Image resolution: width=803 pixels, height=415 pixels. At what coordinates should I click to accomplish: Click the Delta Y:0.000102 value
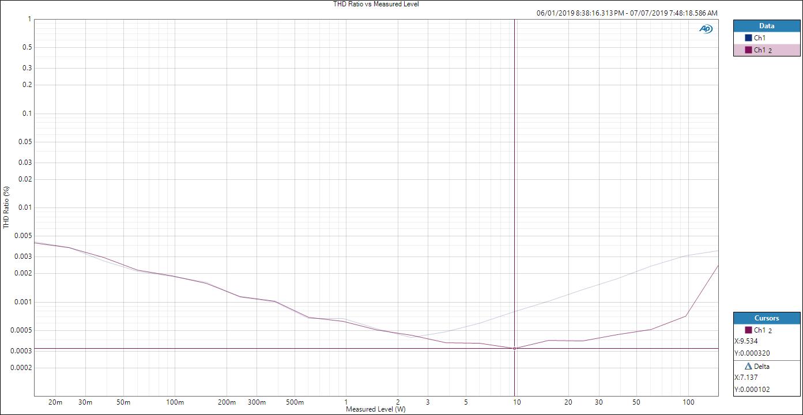tap(753, 390)
